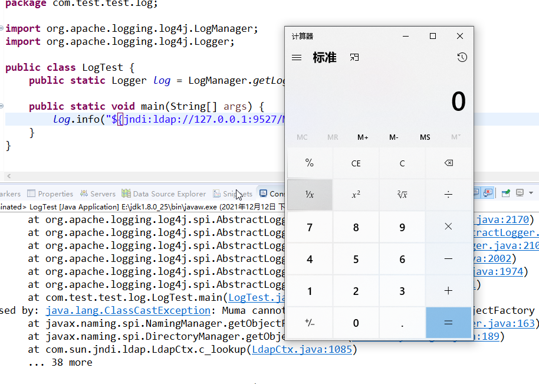Click the reciprocal 1/x key

[x=310, y=195]
